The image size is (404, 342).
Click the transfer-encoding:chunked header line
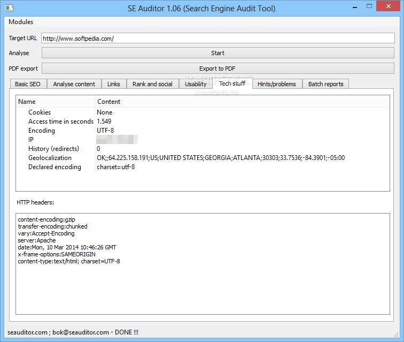coord(52,226)
